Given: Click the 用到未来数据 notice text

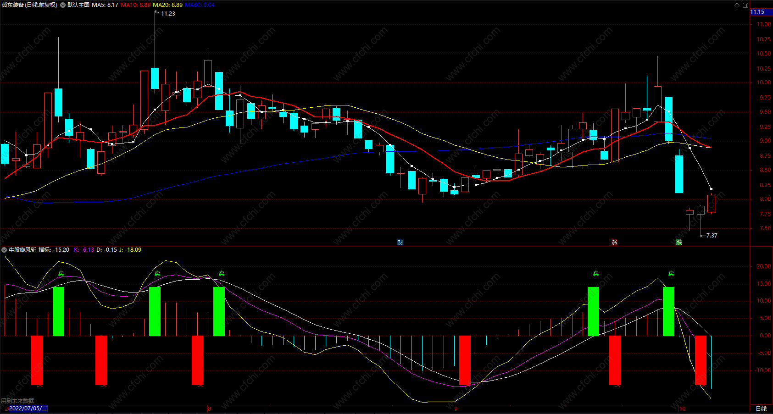Looking at the screenshot, I should (x=17, y=401).
